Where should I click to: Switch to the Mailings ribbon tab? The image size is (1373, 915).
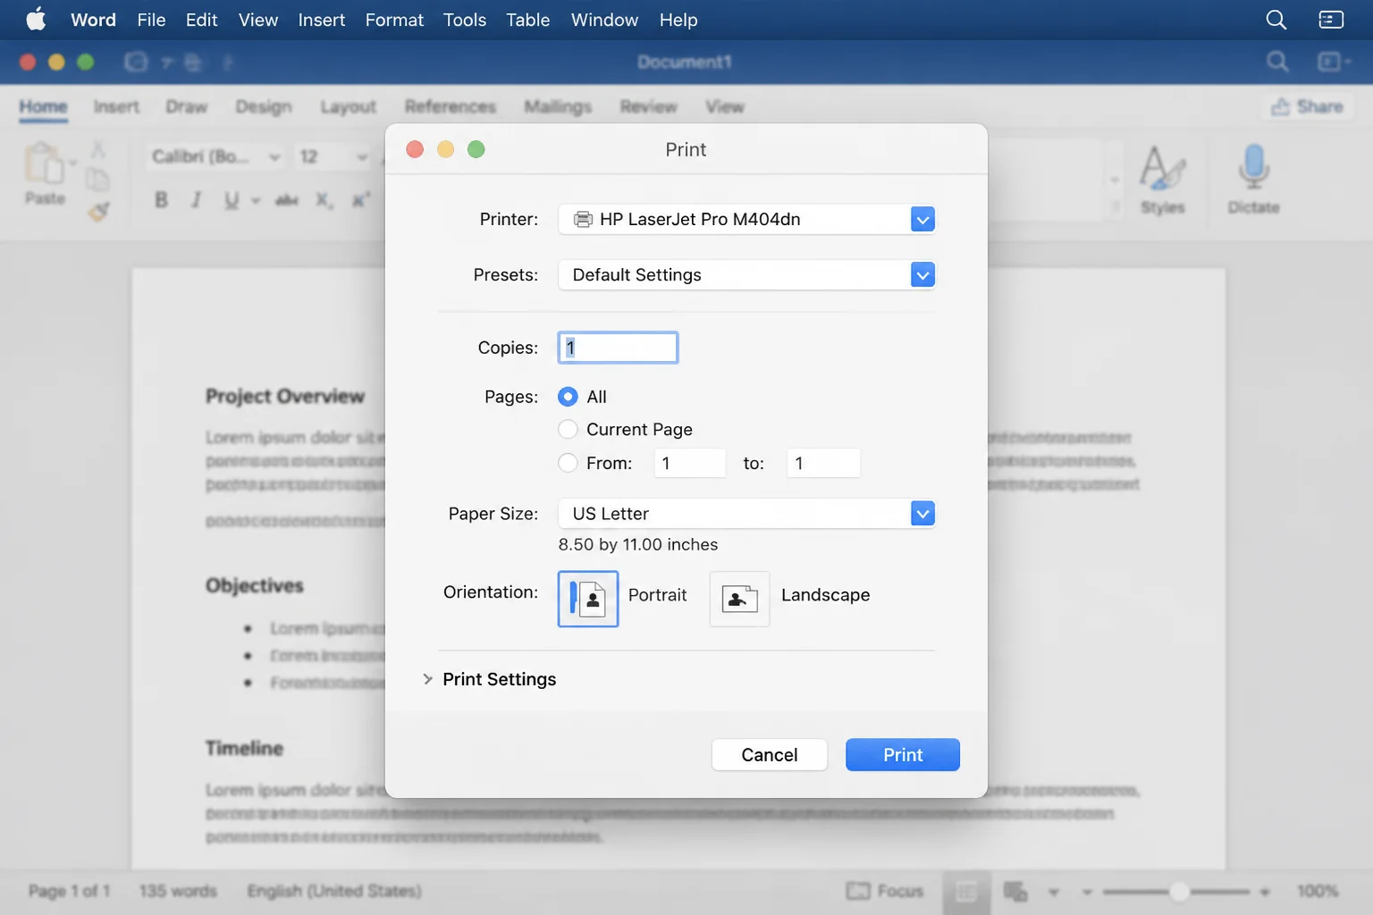558,107
